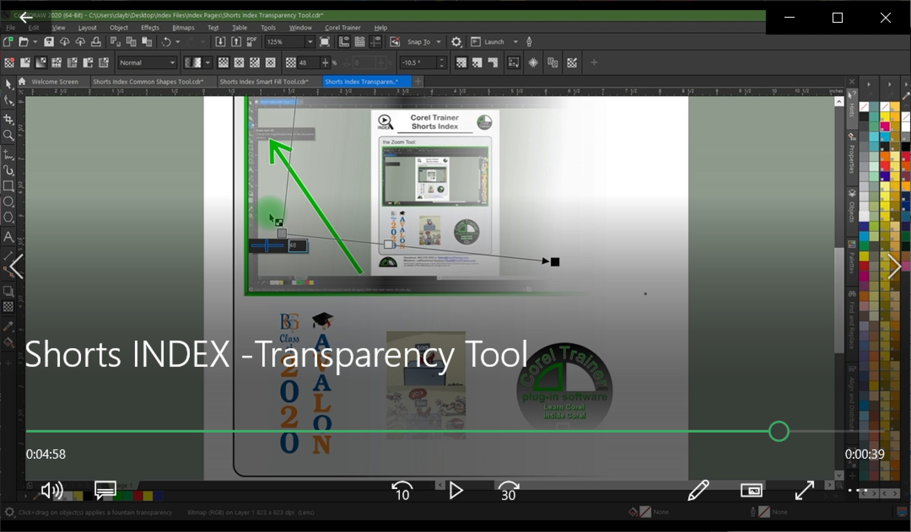Toggle Free scale and skew button
The height and width of the screenshot is (532, 911).
513,63
